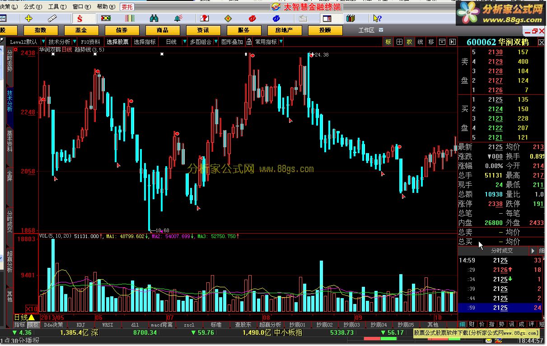Click the red-and-white chart arrow icon
547x346 pixels.
point(204,19)
